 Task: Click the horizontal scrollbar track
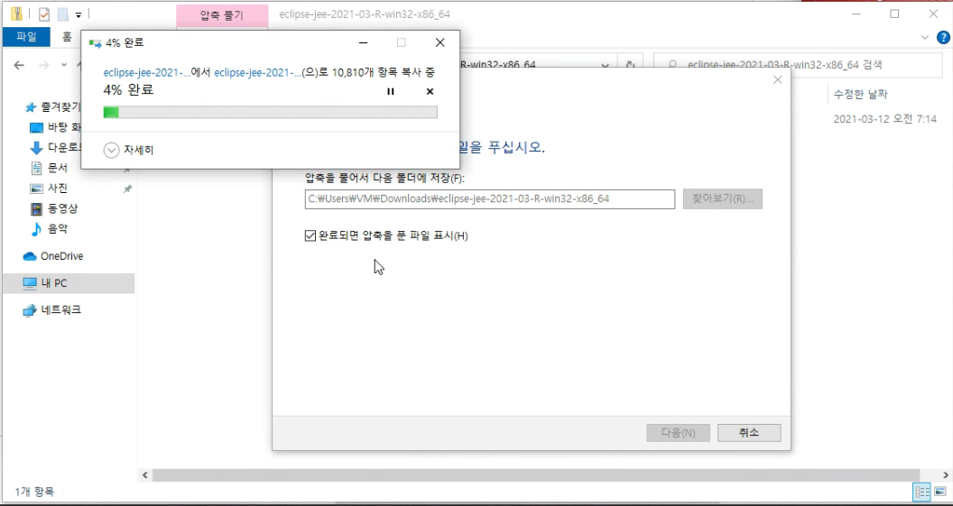535,475
